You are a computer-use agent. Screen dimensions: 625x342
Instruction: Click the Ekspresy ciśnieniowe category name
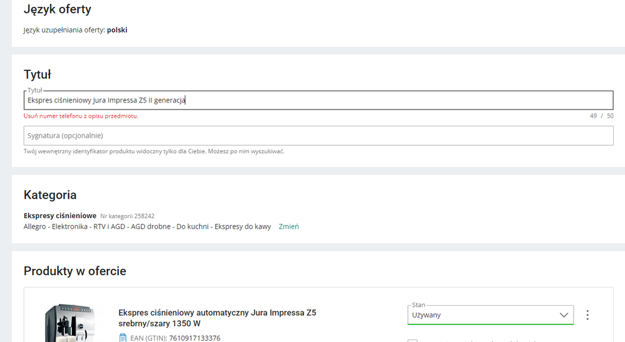click(60, 216)
